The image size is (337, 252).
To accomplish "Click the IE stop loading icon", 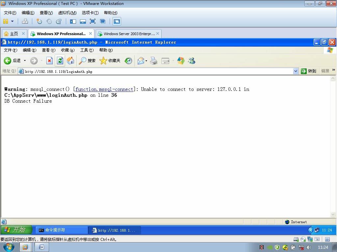I will [x=49, y=61].
